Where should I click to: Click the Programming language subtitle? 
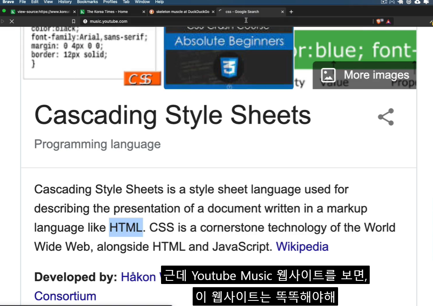coord(97,144)
